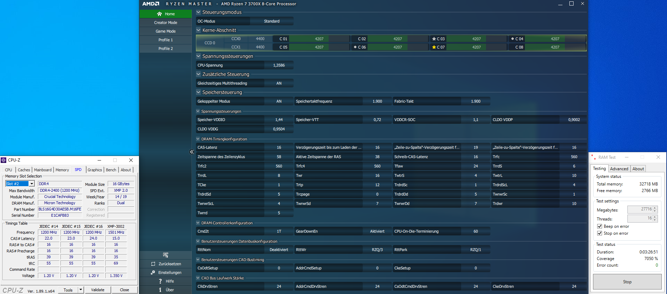Collapse Benutzersteuerungen Datenbuskonfiguration section
The height and width of the screenshot is (294, 667).
198,241
